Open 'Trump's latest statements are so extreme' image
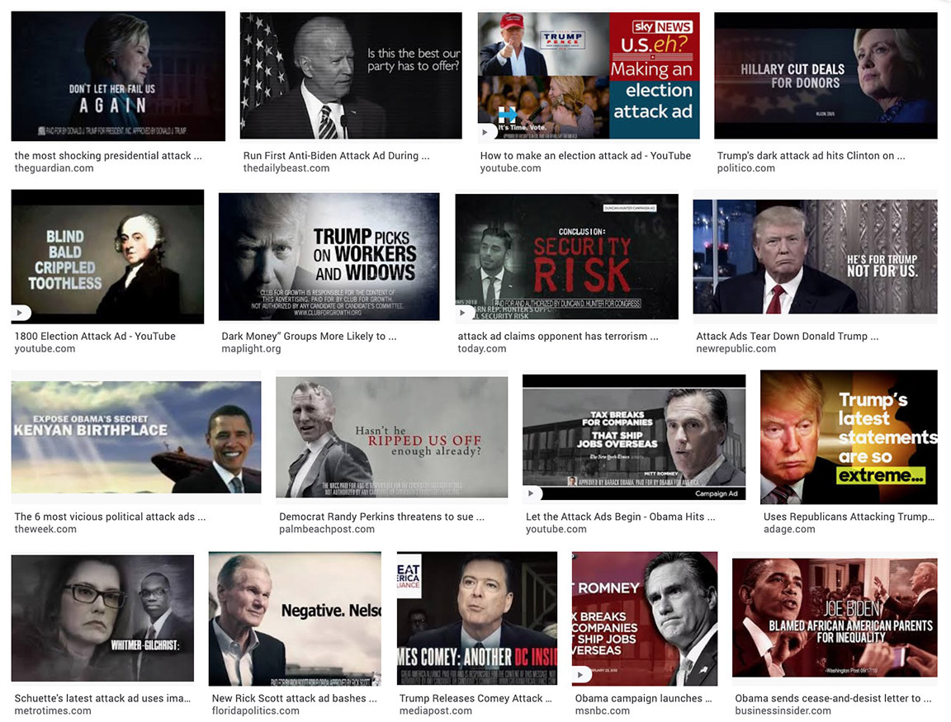Screen dimensions: 951x722 click(x=849, y=437)
